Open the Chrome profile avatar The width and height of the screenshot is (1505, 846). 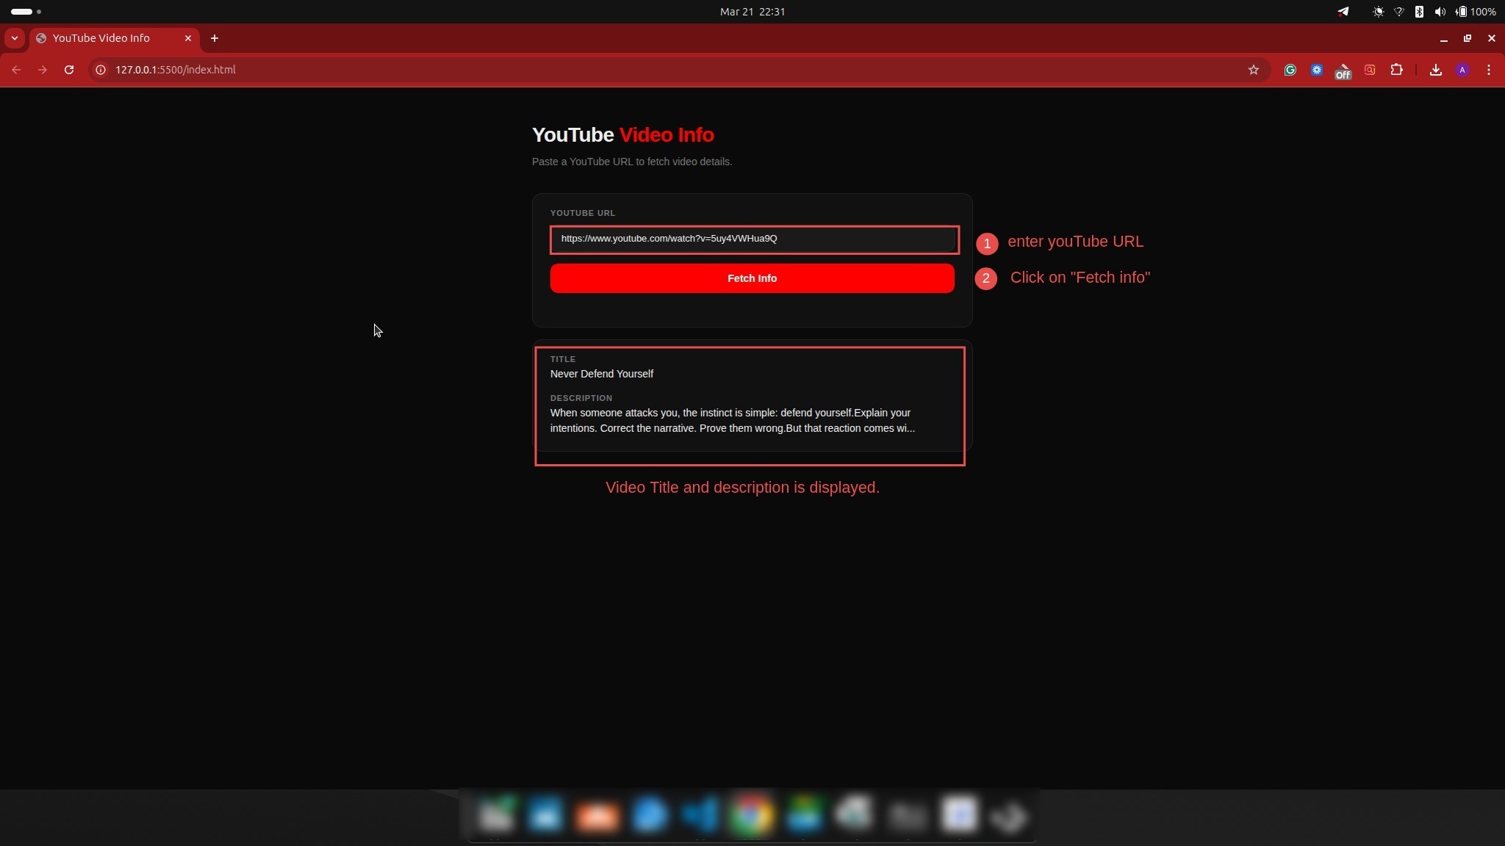pyautogui.click(x=1462, y=70)
